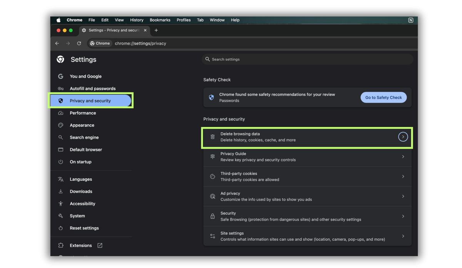Click the Performance gauge icon

(x=60, y=113)
